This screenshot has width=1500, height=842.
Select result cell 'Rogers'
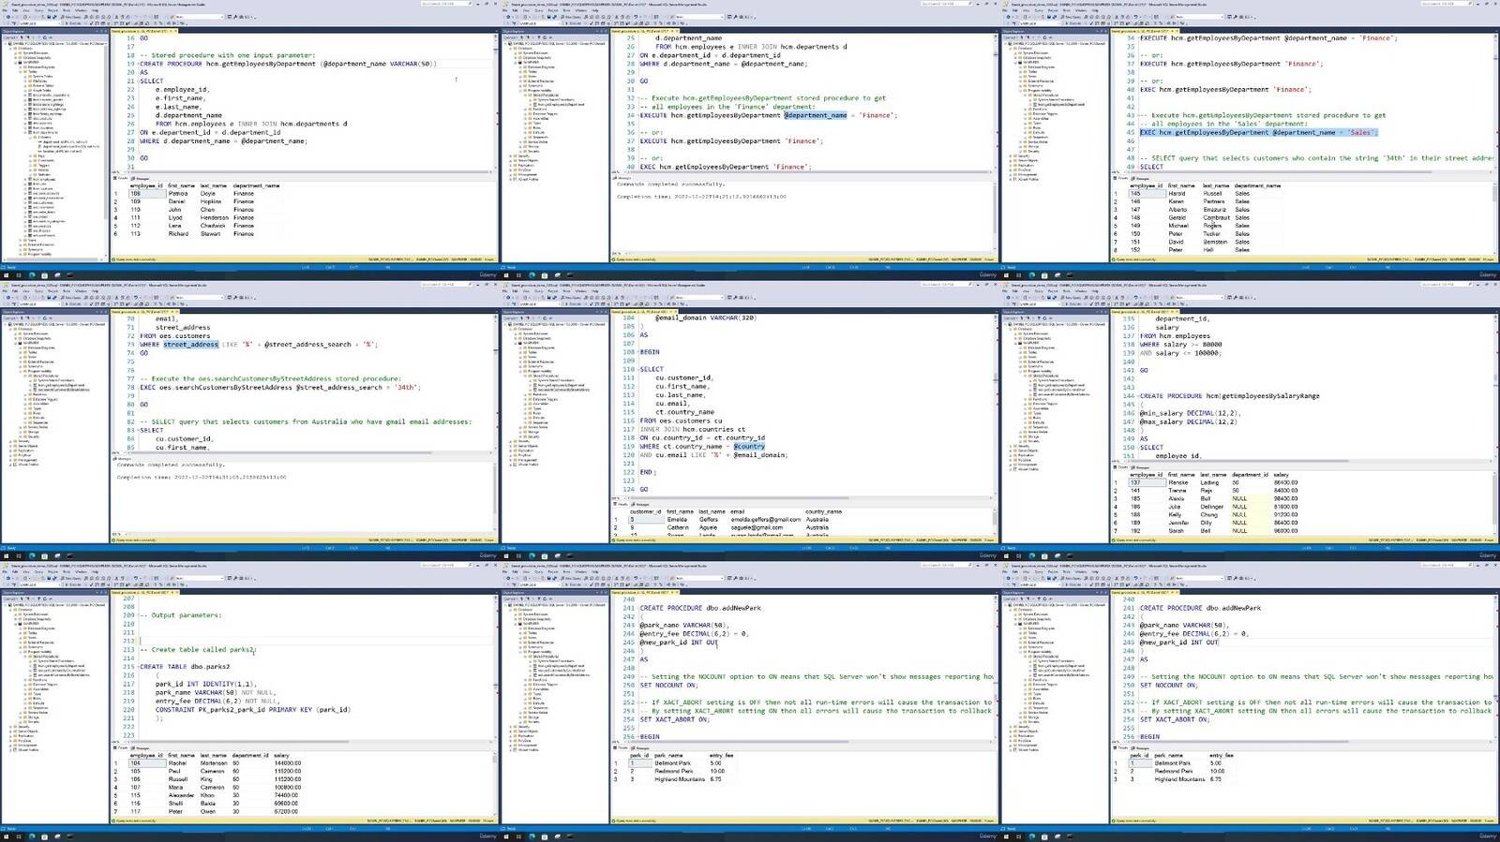point(1212,226)
